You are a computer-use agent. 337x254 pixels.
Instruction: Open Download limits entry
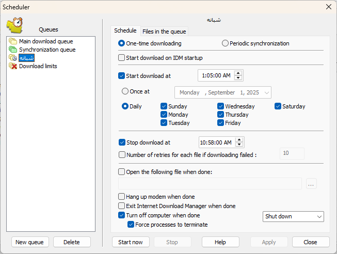pyautogui.click(x=38, y=66)
